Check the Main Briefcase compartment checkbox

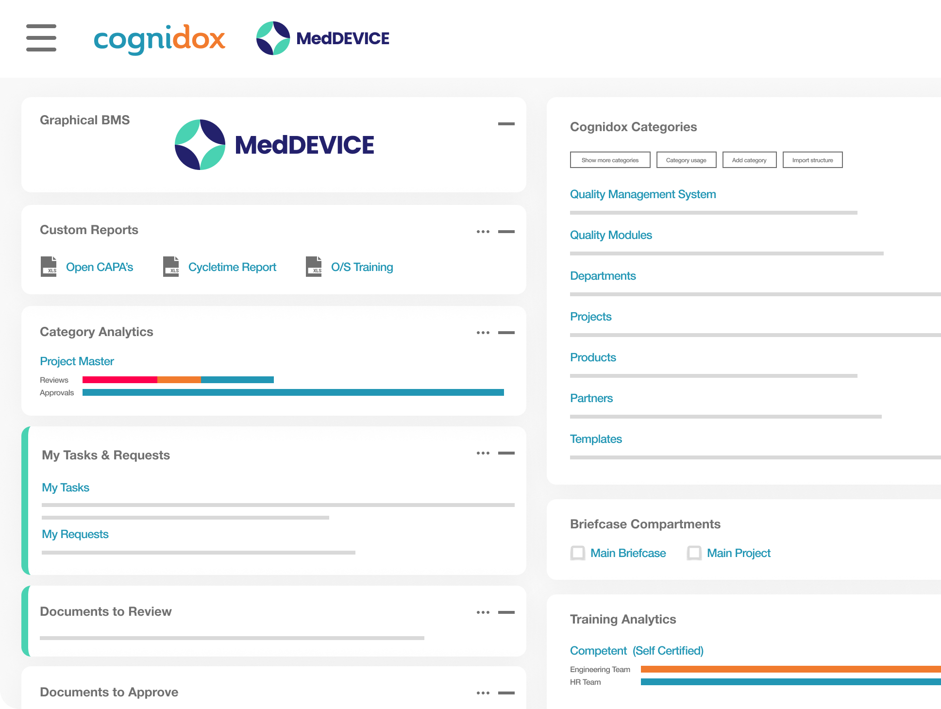578,553
